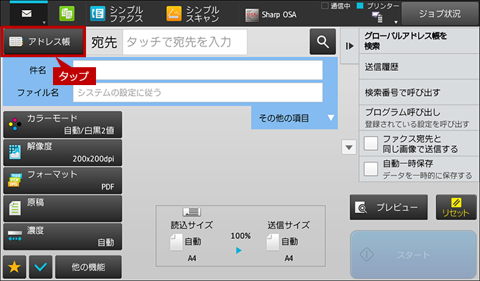The width and height of the screenshot is (480, 281).
Task: Open 解像度 resolution setting
Action: (x=63, y=153)
